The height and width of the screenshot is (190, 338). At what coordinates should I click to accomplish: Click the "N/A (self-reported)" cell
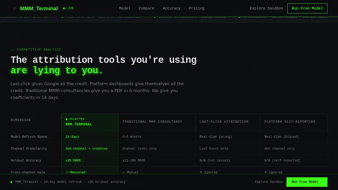[x=294, y=161]
